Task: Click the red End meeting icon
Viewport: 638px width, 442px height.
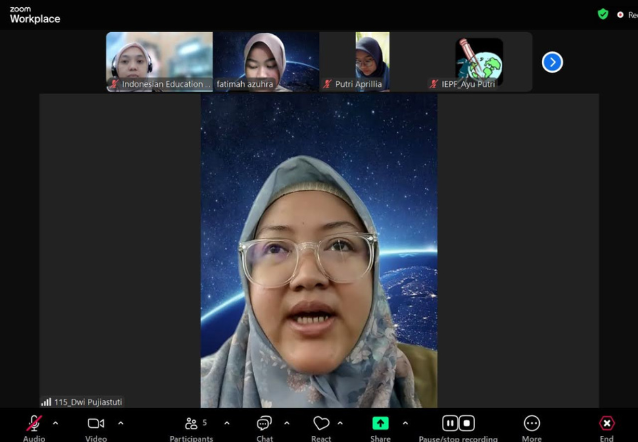Action: 606,424
